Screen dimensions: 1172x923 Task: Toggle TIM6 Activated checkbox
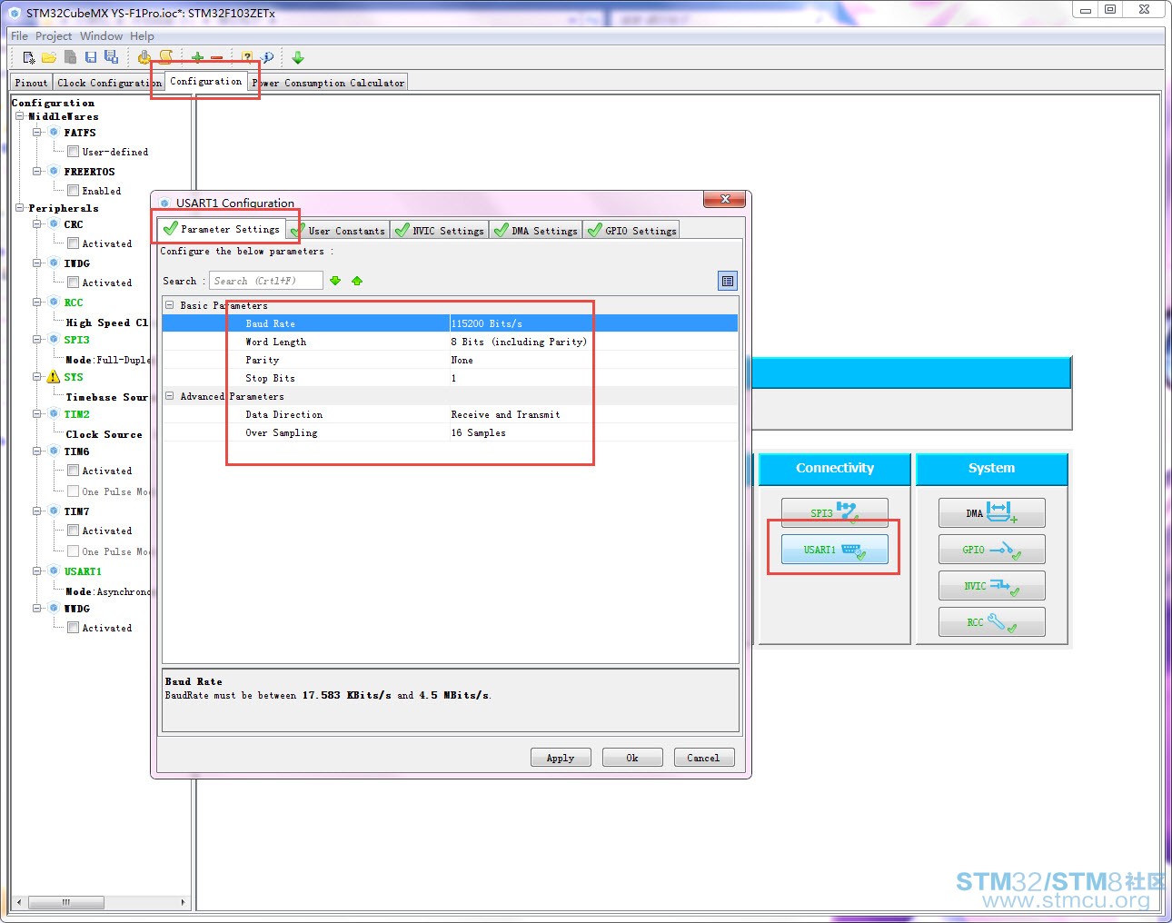[73, 470]
